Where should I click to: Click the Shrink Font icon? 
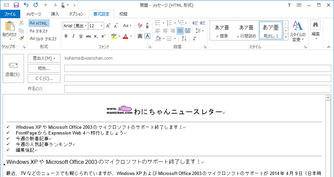coord(116,26)
